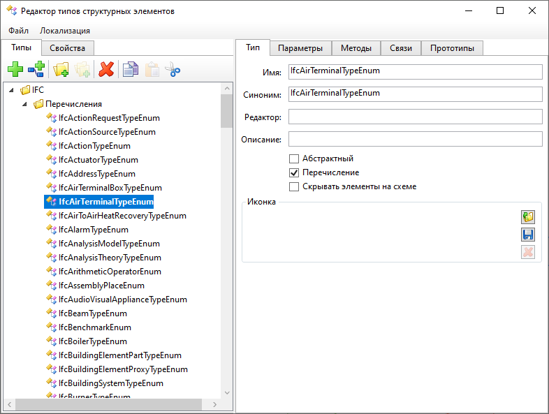
Task: Toggle Скрывать элементы на схеме checkbox
Action: click(x=294, y=186)
